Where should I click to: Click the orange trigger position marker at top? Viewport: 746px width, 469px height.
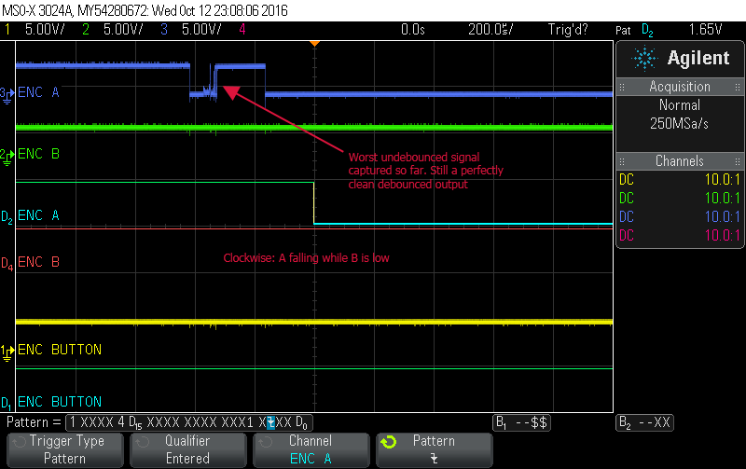pyautogui.click(x=314, y=43)
